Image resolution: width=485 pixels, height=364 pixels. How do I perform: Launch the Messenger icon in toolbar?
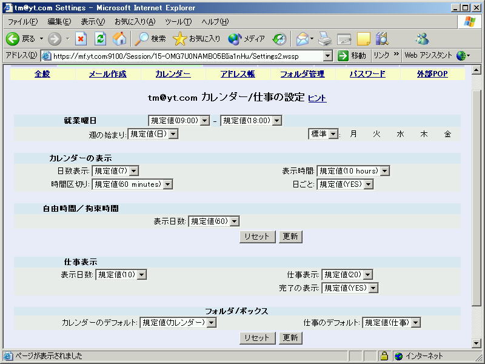coord(422,39)
